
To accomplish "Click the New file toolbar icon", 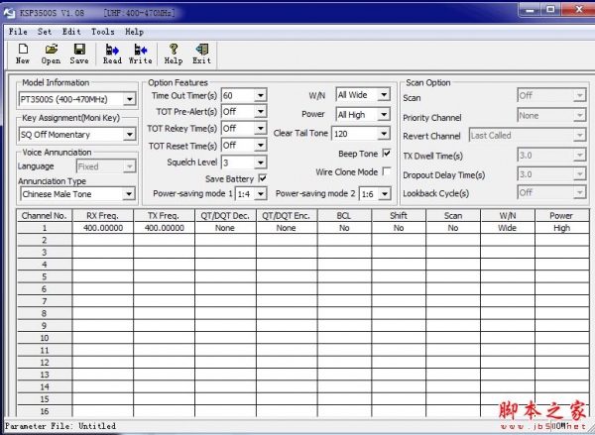I will click(23, 54).
